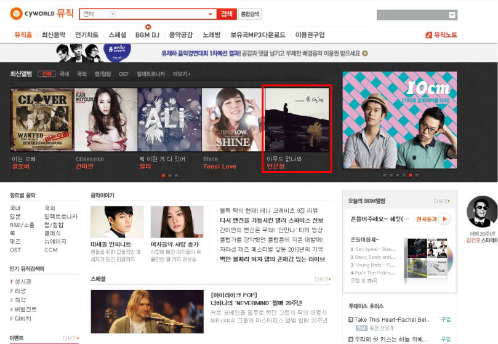
Task: Click 구입 link for 우리의 첫 키스는
Action: point(446,339)
